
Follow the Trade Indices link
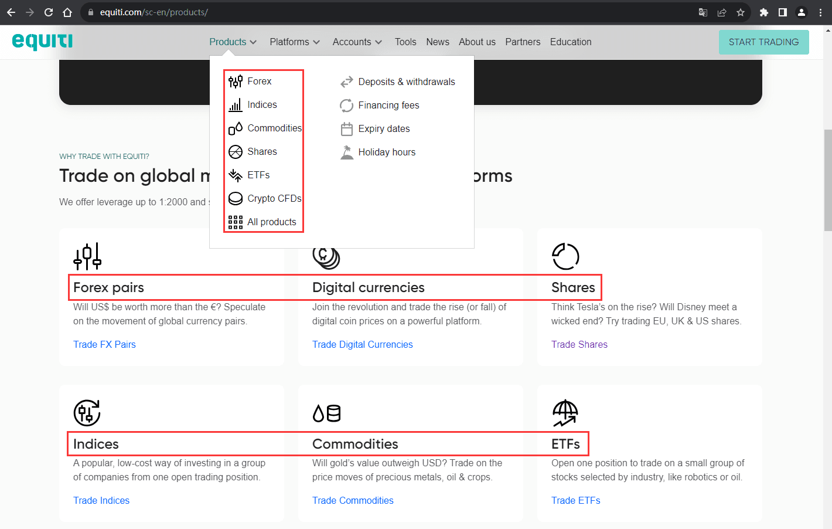tap(101, 501)
